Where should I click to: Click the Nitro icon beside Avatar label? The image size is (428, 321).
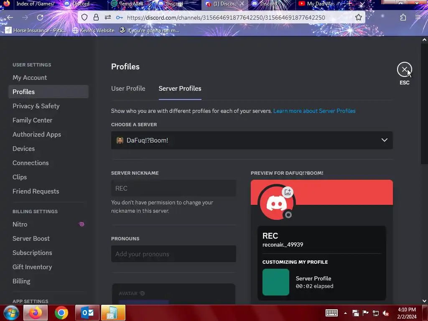coord(142,293)
